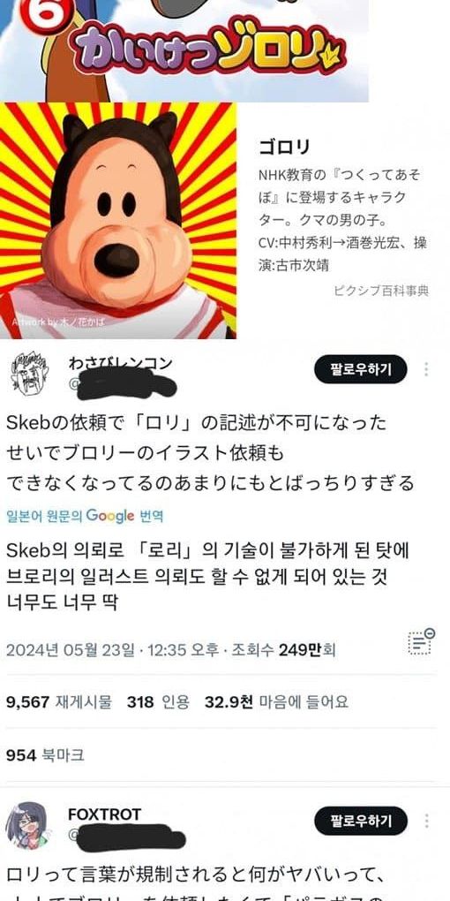This screenshot has height=901, width=450.
Task: Open わさびレンコン's profile avatar
Action: [x=27, y=372]
